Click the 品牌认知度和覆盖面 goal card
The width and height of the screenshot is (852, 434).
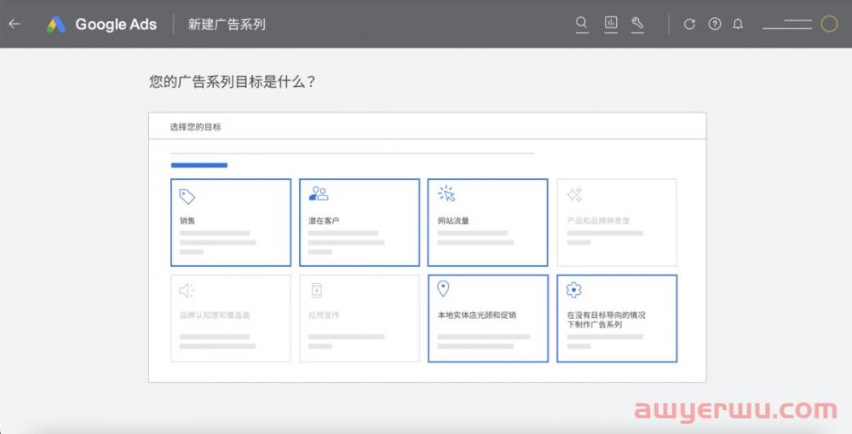coord(231,318)
